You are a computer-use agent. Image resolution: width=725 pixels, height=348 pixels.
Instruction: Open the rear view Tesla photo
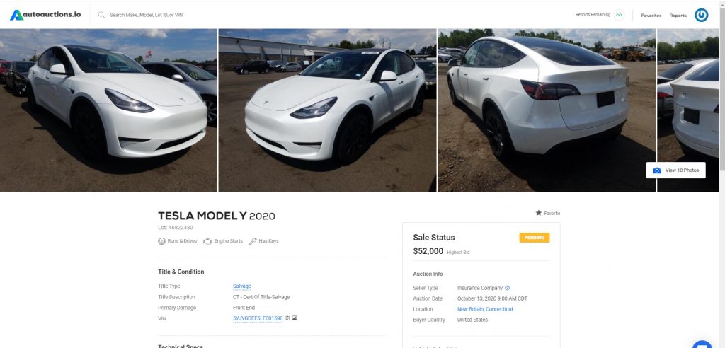547,110
